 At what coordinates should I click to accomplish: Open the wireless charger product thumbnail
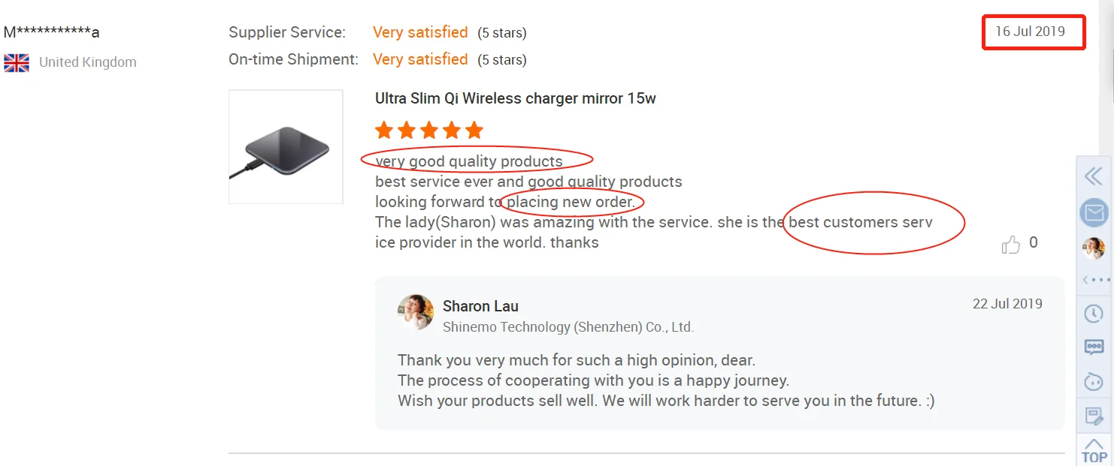[286, 147]
